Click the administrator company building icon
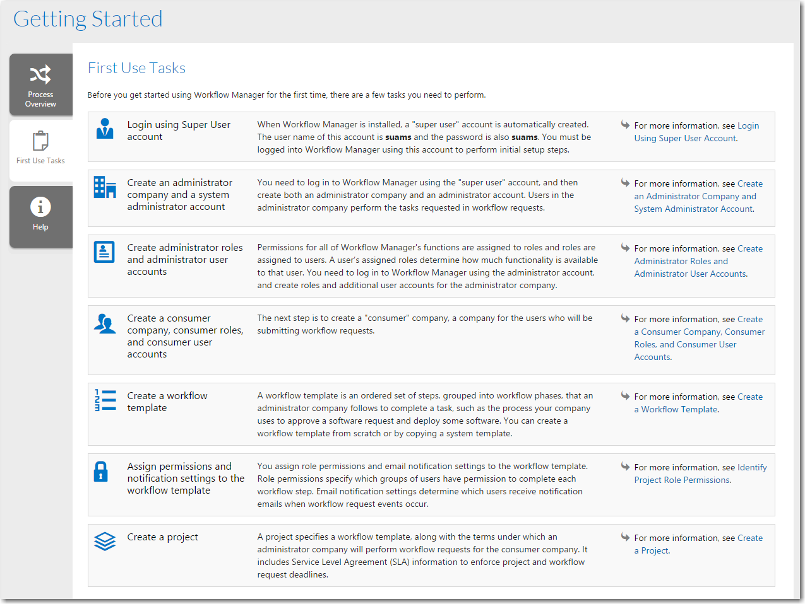Screen dimensions: 805x604 click(105, 187)
